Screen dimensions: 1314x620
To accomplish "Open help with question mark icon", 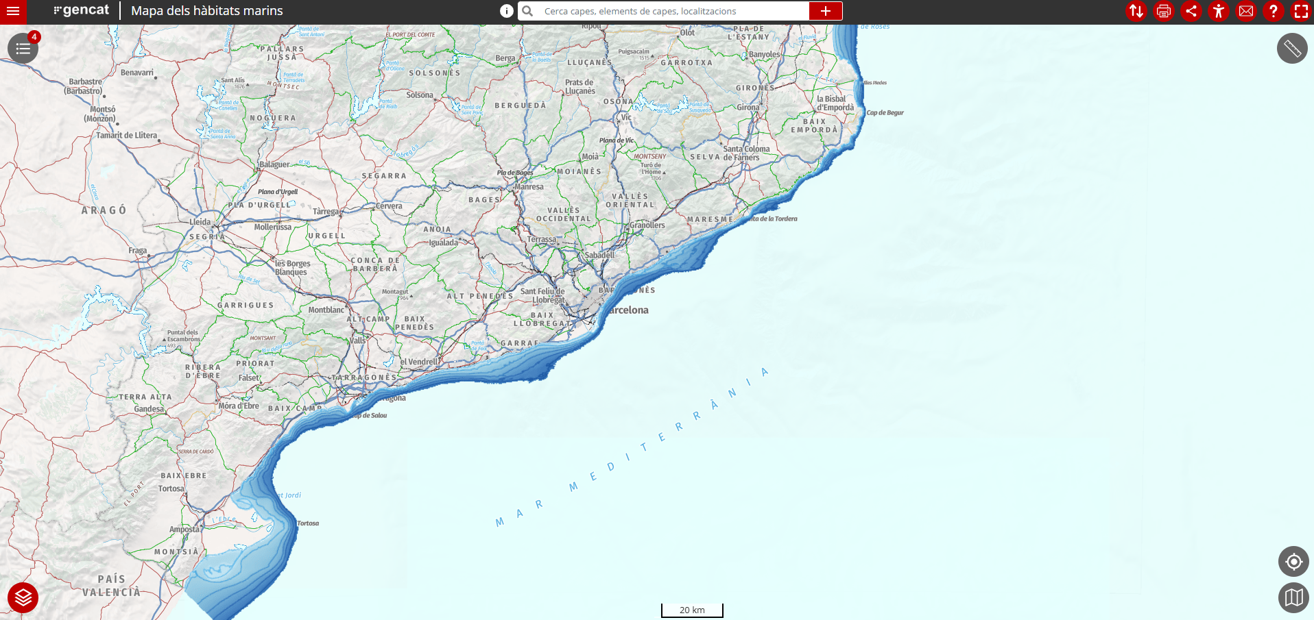I will (1274, 11).
